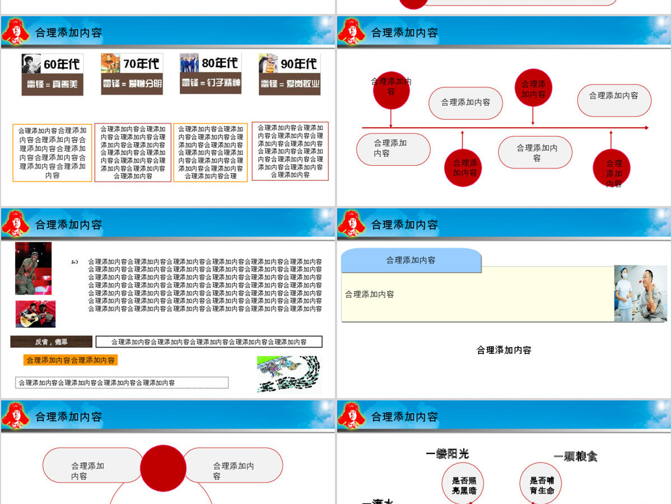Select the pale yellow content box

point(478,294)
